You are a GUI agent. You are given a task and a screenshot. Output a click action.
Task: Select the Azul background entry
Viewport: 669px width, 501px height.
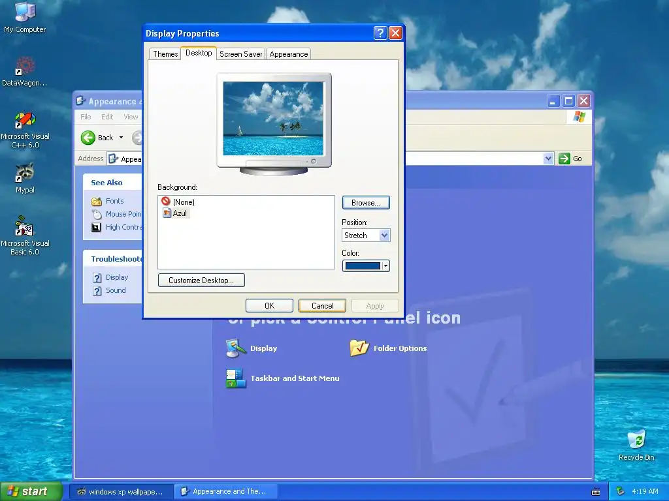(x=175, y=213)
